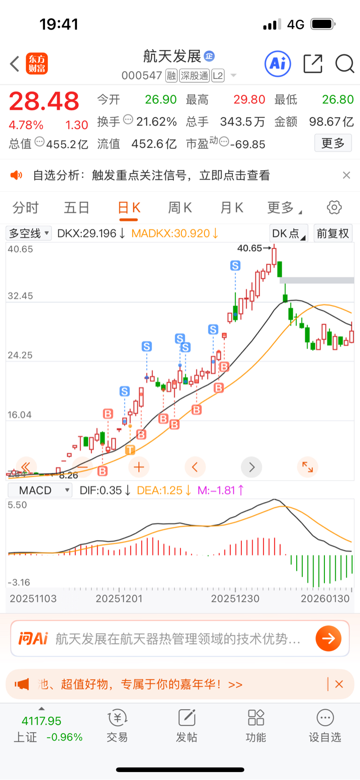Zoom in chart with plus button

(139, 467)
